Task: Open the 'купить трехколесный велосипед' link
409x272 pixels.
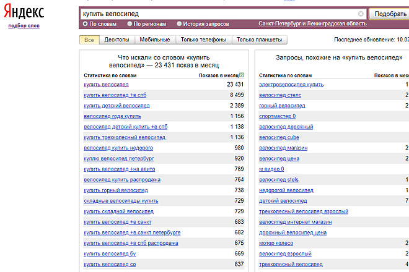Action: [125, 137]
